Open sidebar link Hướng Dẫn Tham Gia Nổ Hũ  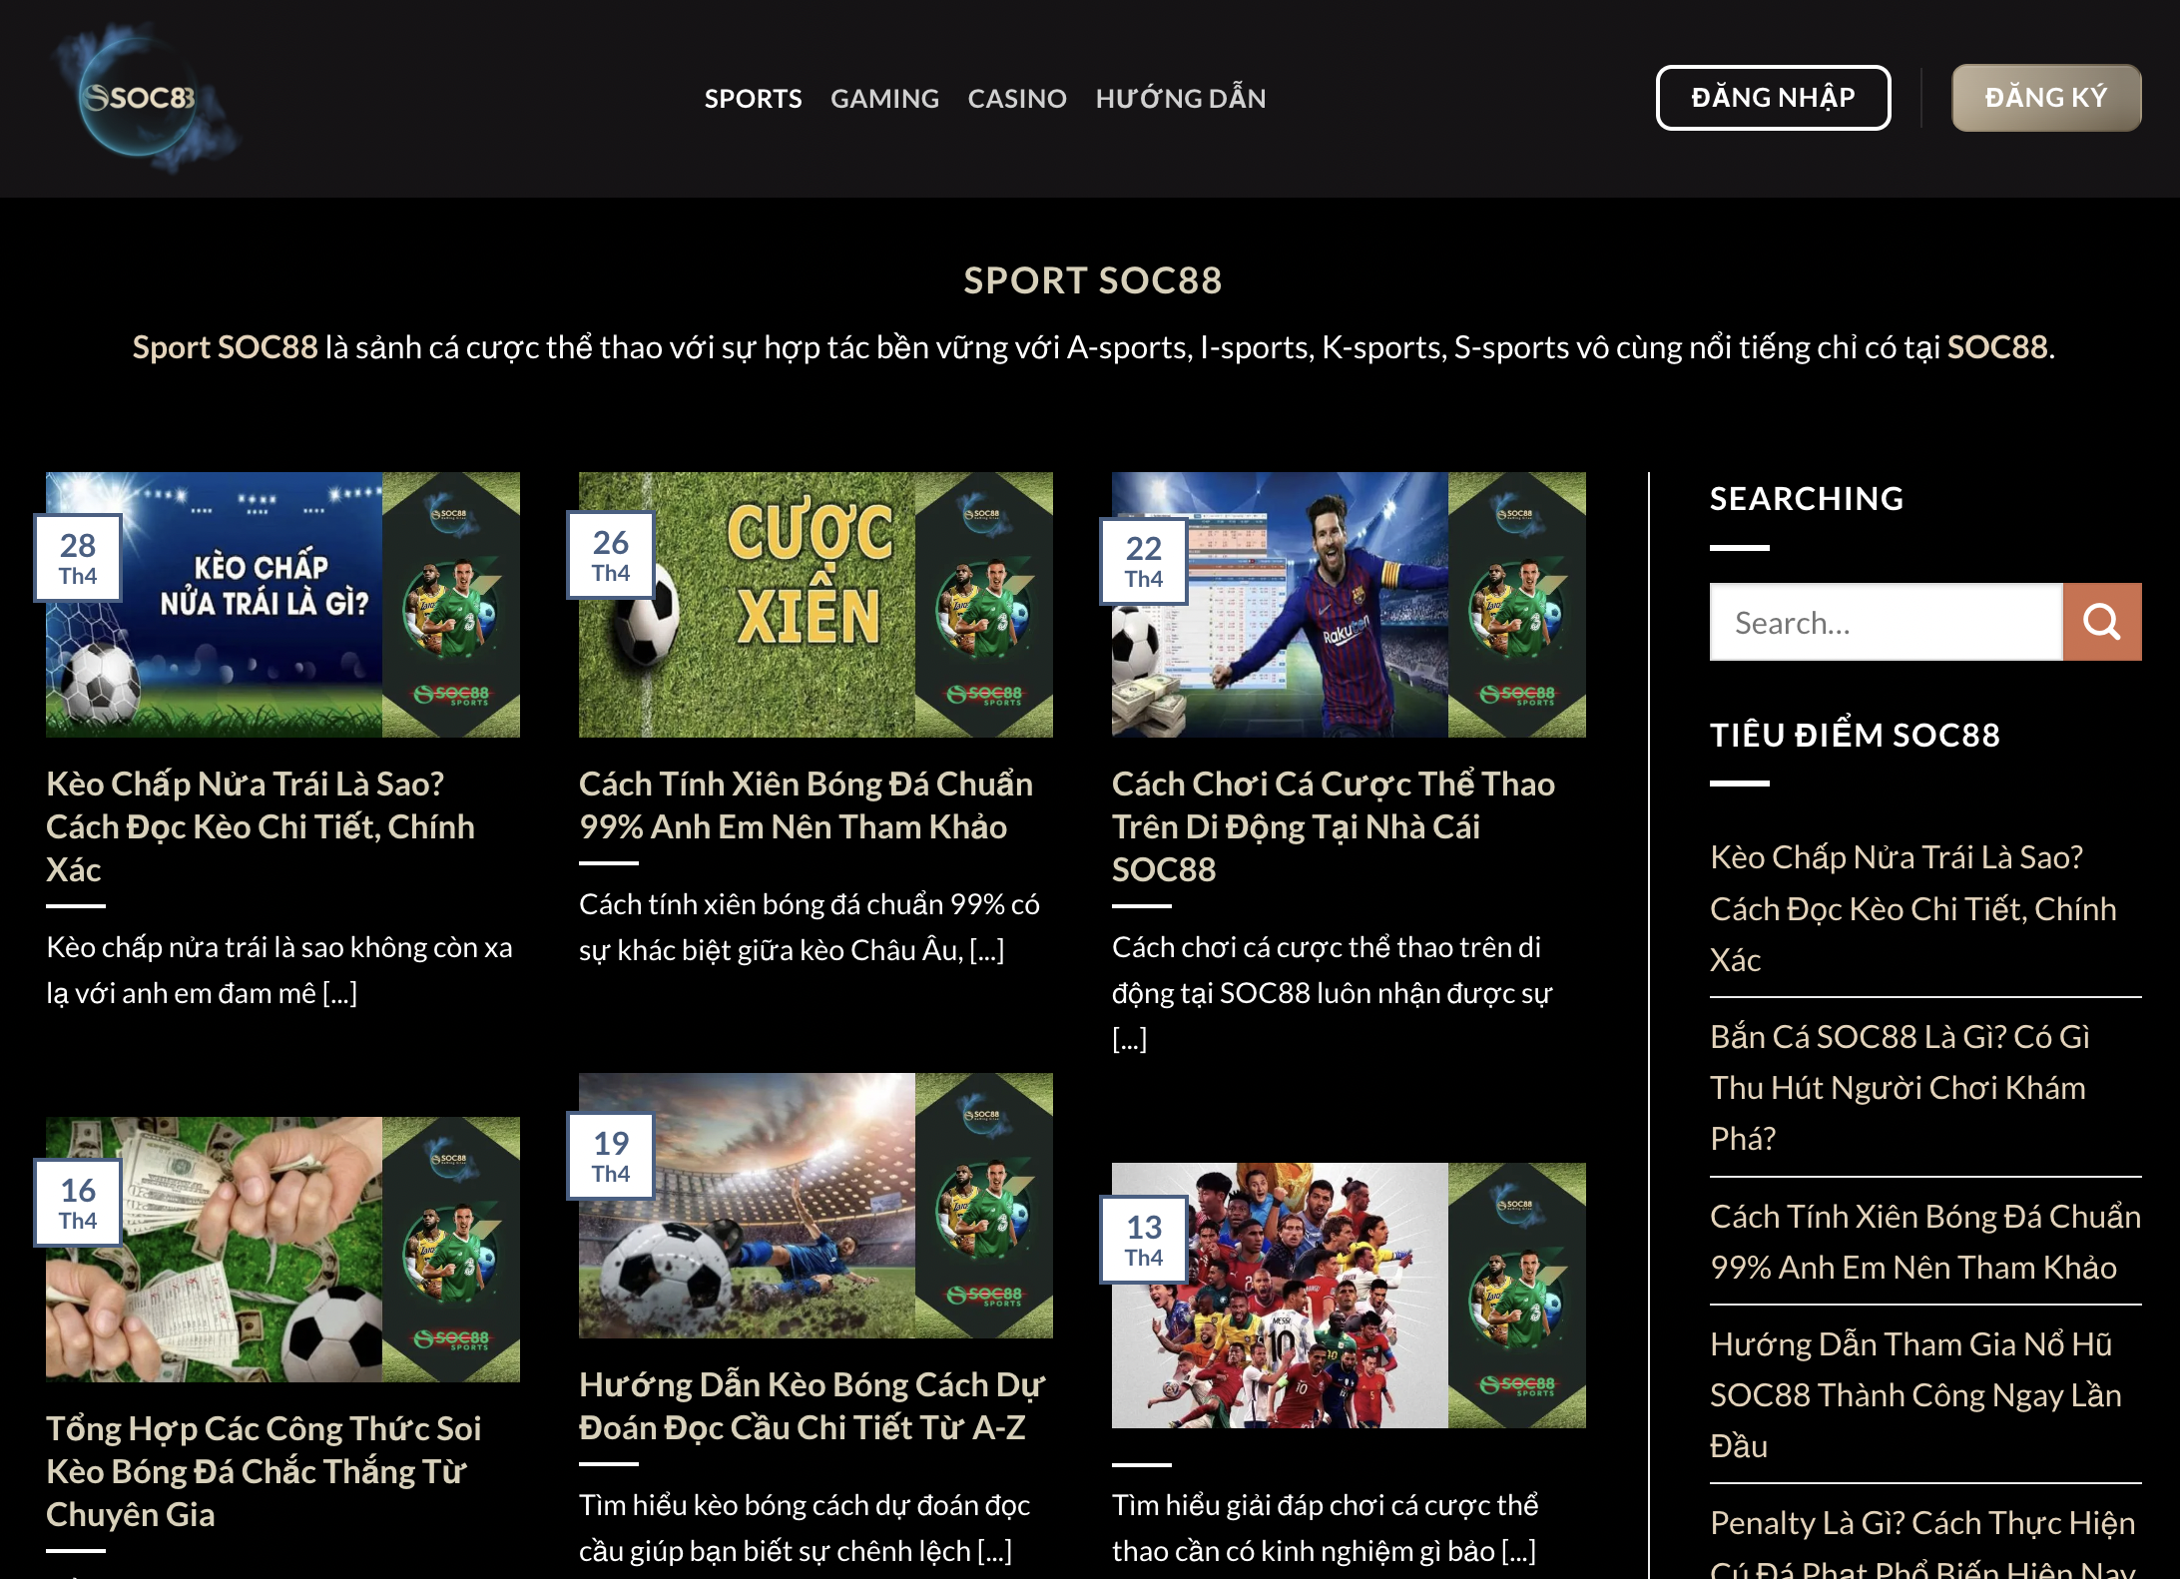pos(1915,1394)
